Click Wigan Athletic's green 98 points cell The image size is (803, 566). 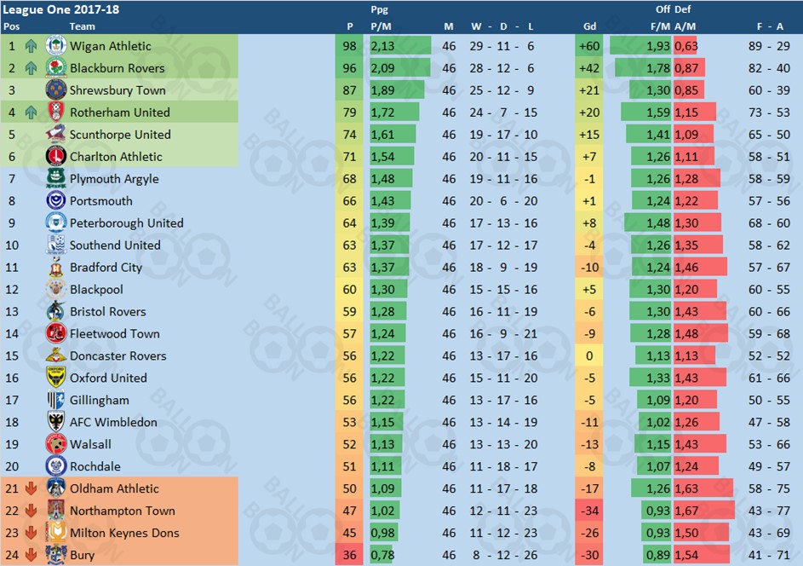coord(350,46)
